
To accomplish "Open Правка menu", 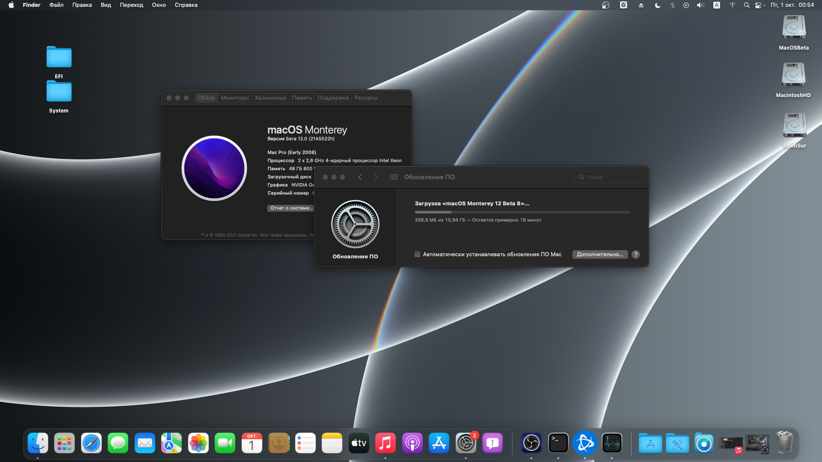I will point(82,5).
